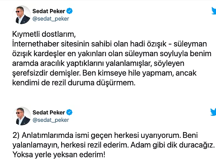Click the Twitter bird icon on second tweet

coord(213,112)
